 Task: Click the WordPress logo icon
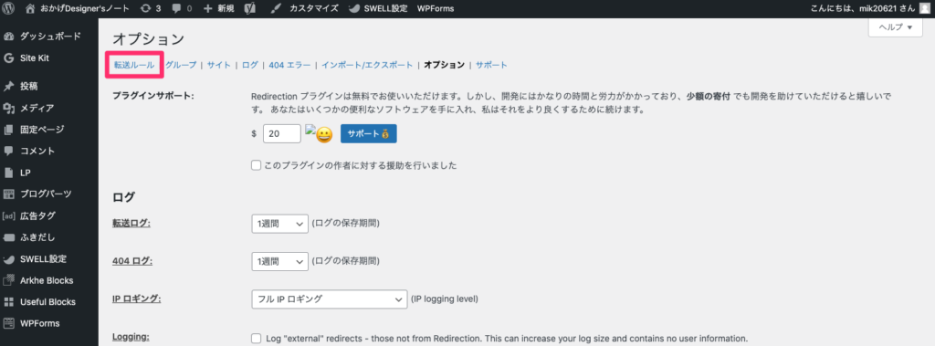click(9, 9)
